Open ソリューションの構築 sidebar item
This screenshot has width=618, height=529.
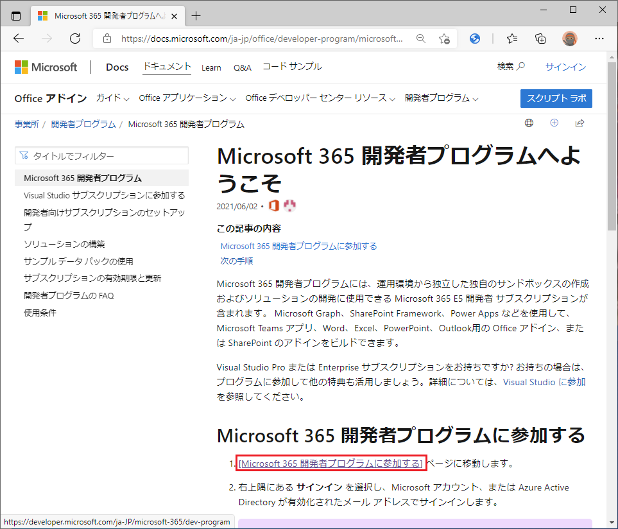click(x=64, y=245)
